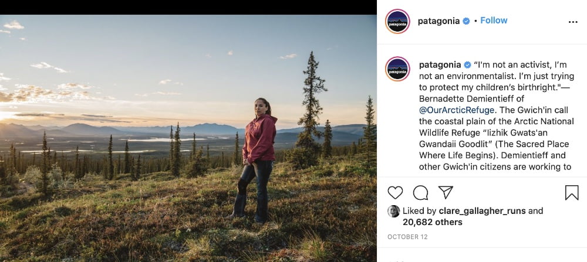Share the post via paper plane icon
This screenshot has height=262, width=587.
coord(446,193)
